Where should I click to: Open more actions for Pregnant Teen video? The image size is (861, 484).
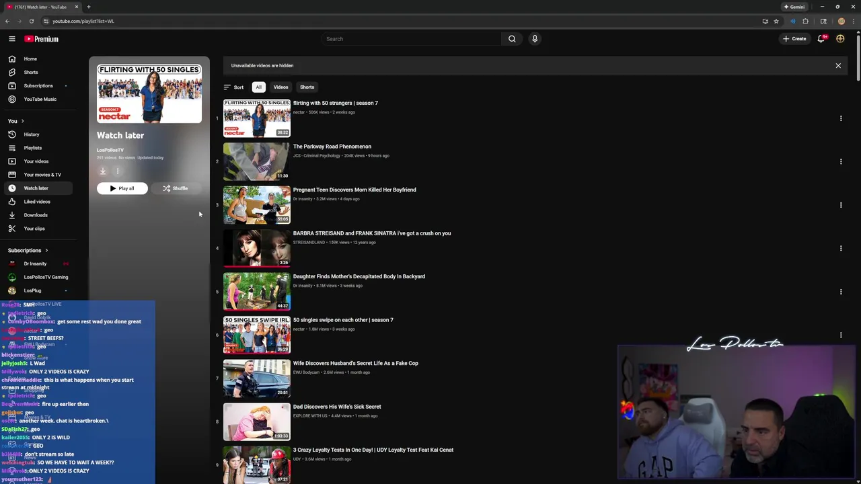pyautogui.click(x=841, y=205)
